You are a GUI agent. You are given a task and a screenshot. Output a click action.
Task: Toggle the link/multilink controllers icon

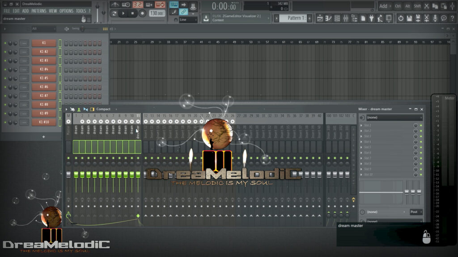point(183,12)
